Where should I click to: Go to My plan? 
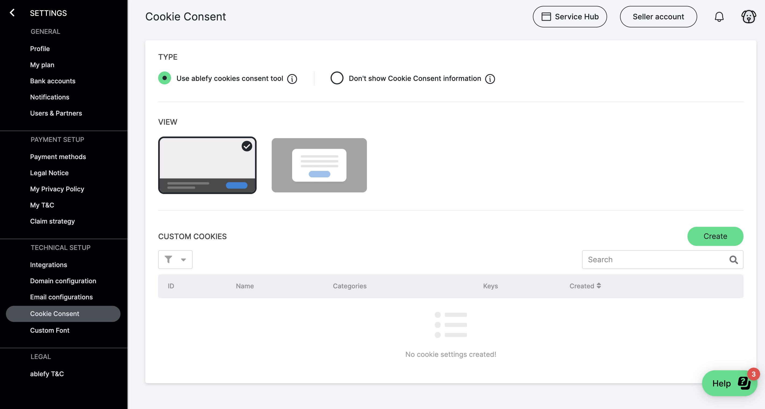(42, 65)
